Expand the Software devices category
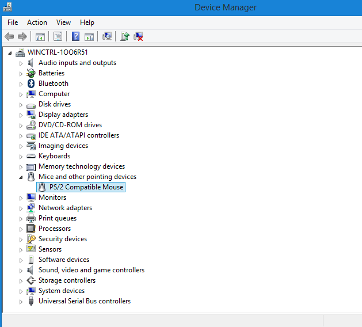This screenshot has height=327, width=362. [21, 260]
